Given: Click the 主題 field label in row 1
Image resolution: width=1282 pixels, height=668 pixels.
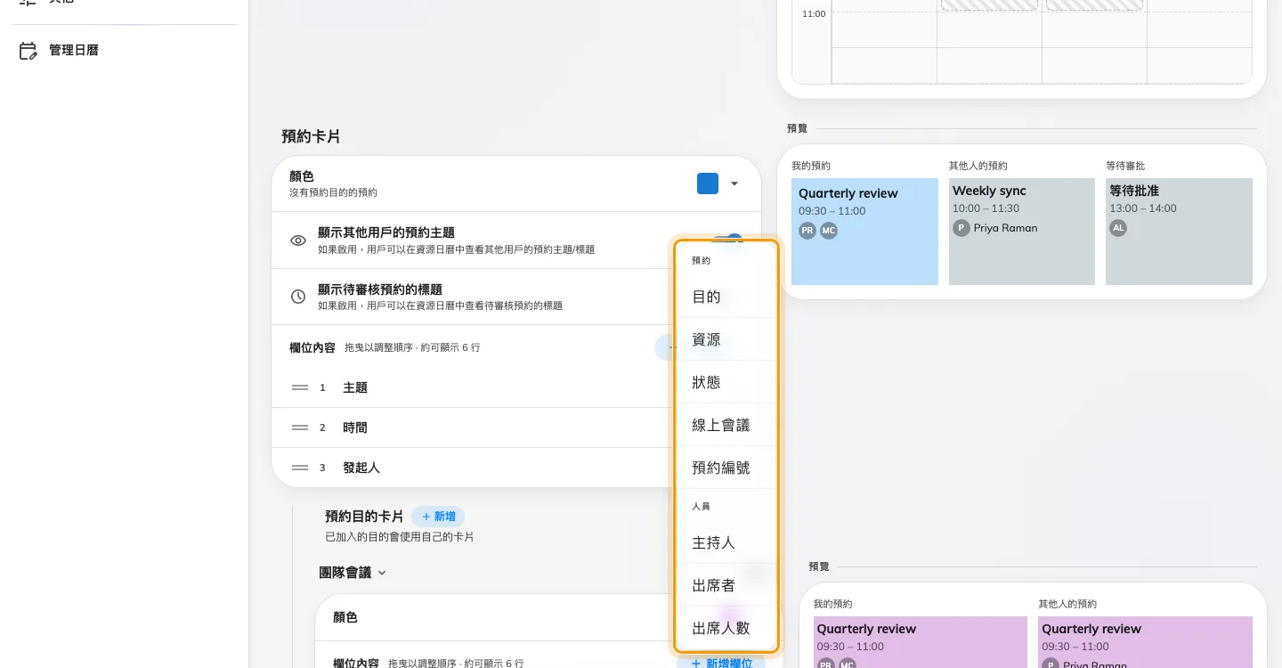Looking at the screenshot, I should click(x=355, y=387).
